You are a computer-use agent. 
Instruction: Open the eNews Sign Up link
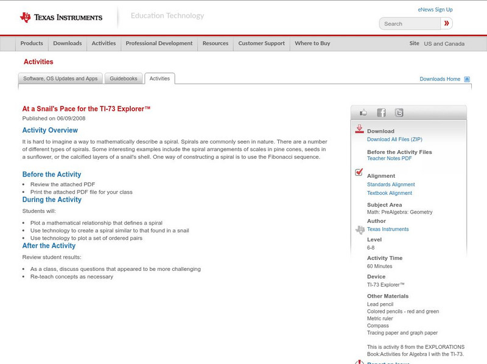435,10
